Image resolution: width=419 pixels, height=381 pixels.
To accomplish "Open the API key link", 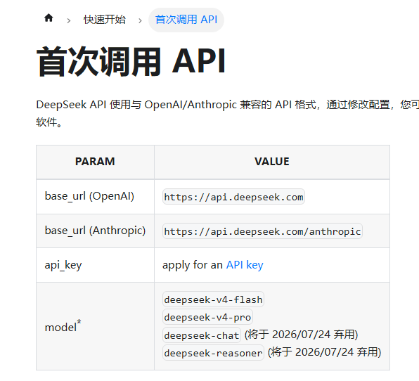I will pyautogui.click(x=245, y=265).
